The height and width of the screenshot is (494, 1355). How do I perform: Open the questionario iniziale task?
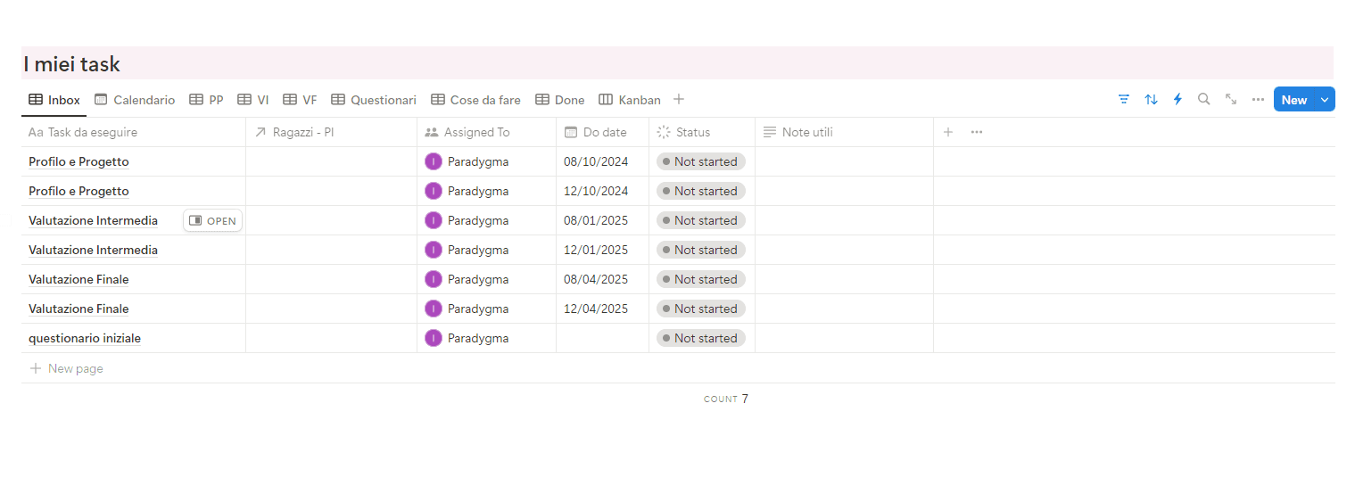85,338
